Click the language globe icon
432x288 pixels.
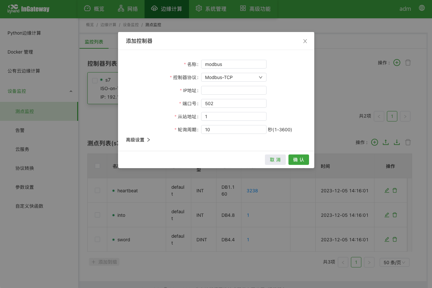[x=422, y=8]
